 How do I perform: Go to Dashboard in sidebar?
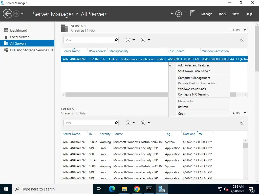click(x=27, y=30)
